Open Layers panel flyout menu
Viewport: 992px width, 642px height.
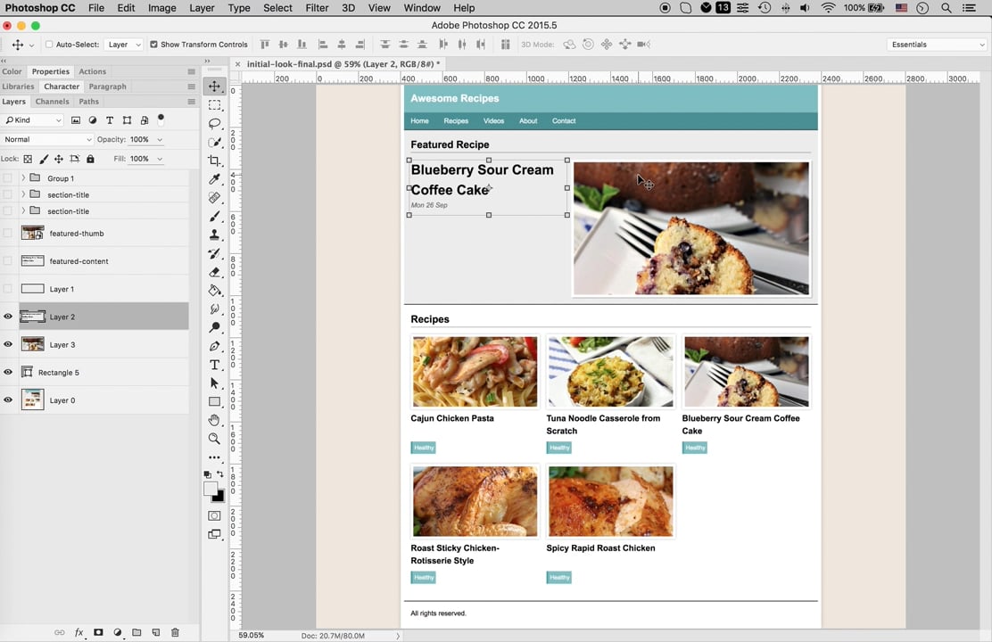coord(191,102)
